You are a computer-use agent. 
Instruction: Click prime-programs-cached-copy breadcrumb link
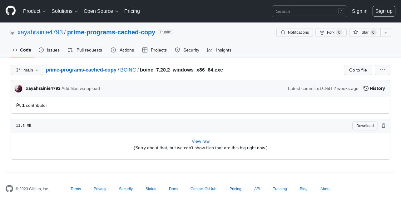click(x=81, y=70)
